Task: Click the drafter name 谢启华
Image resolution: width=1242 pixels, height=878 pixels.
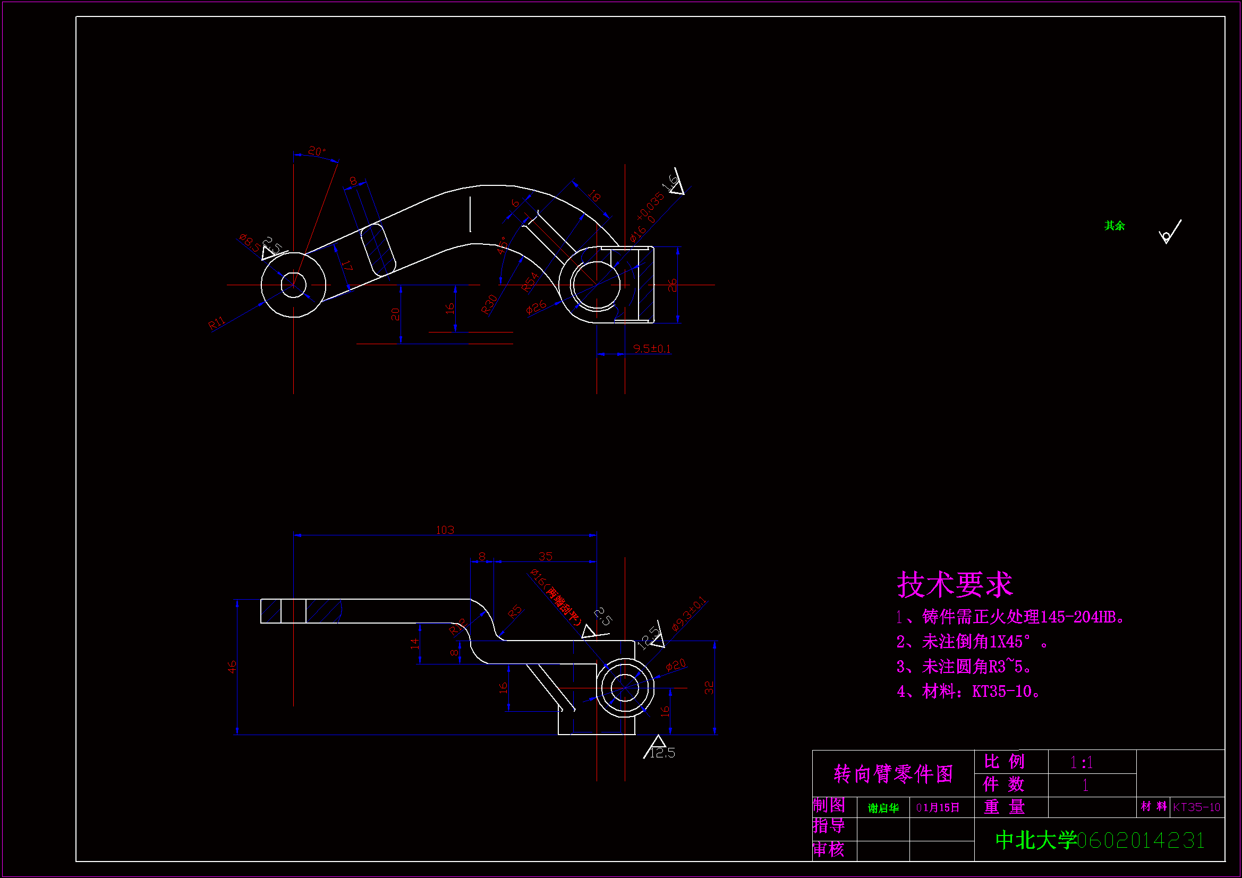Action: point(883,808)
